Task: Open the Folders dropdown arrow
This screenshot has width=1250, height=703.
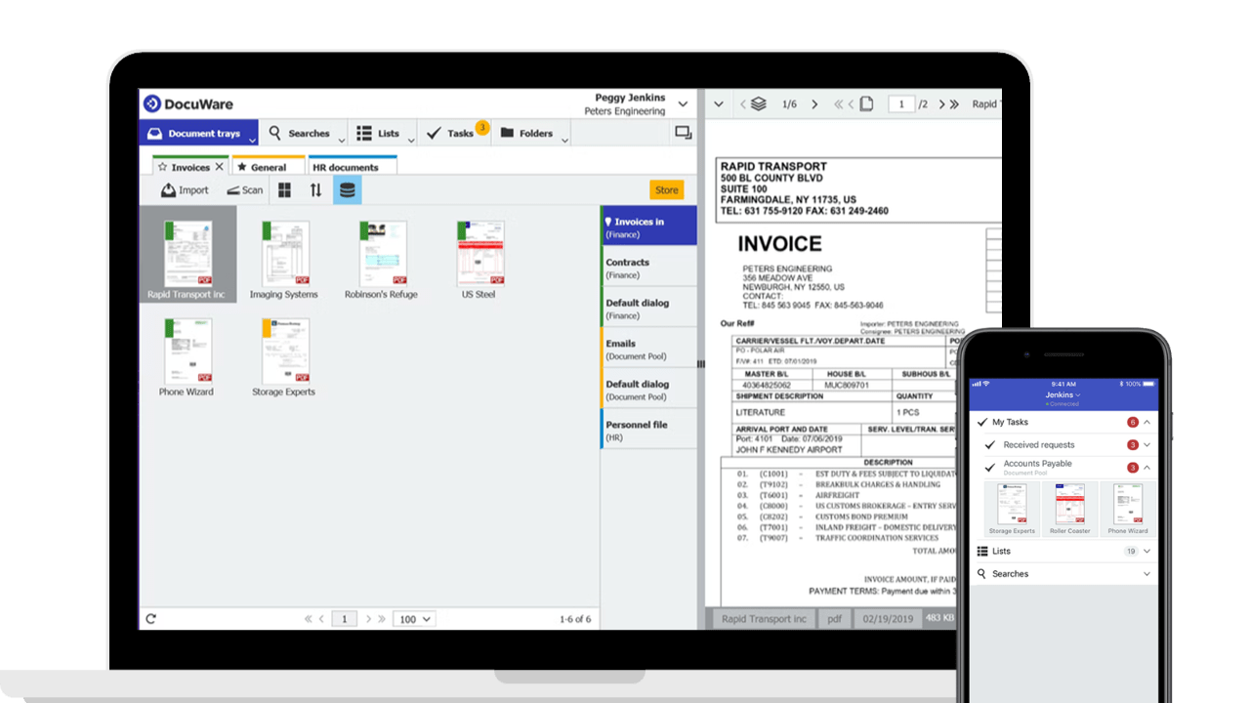Action: (x=564, y=140)
